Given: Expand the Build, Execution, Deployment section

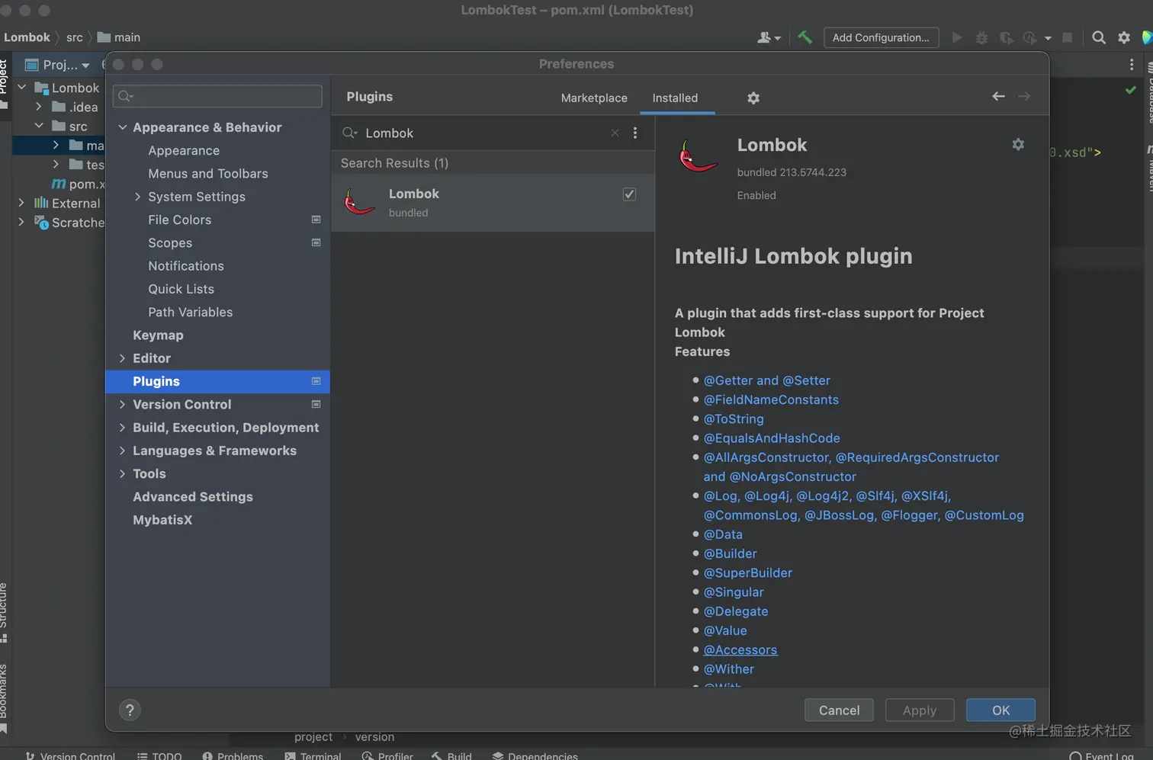Looking at the screenshot, I should click(122, 428).
